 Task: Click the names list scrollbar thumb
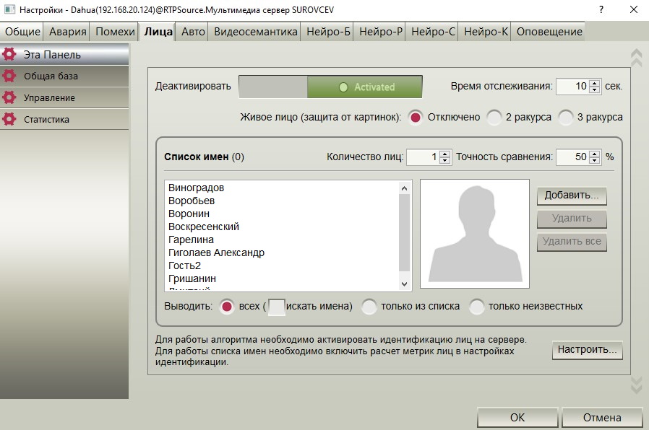[x=405, y=232]
